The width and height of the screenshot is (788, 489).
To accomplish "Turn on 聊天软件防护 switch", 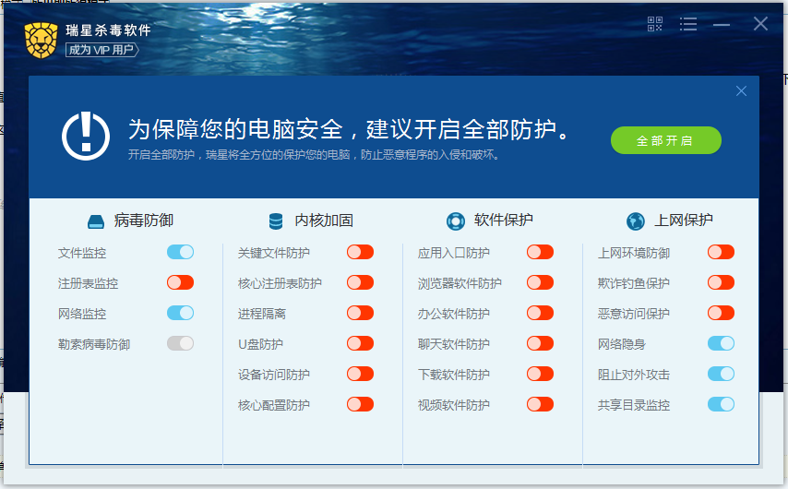I will click(x=540, y=344).
